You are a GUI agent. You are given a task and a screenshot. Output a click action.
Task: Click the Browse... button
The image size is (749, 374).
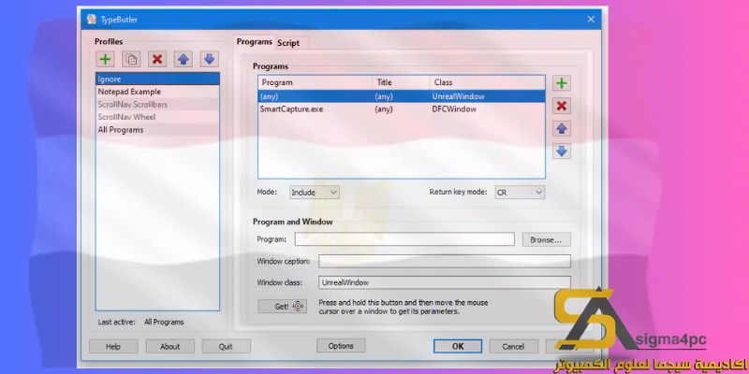[546, 240]
